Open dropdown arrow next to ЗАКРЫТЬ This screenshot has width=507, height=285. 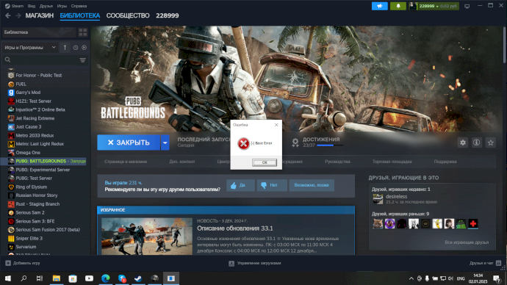tap(165, 142)
